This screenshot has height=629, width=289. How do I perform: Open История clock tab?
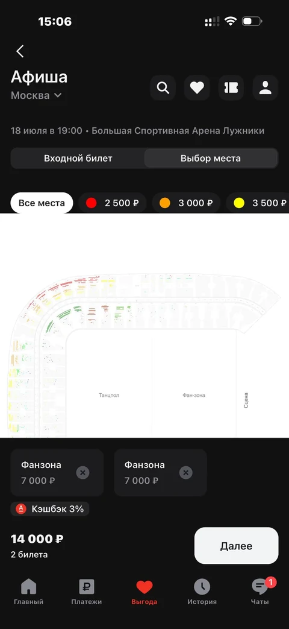[x=202, y=592]
